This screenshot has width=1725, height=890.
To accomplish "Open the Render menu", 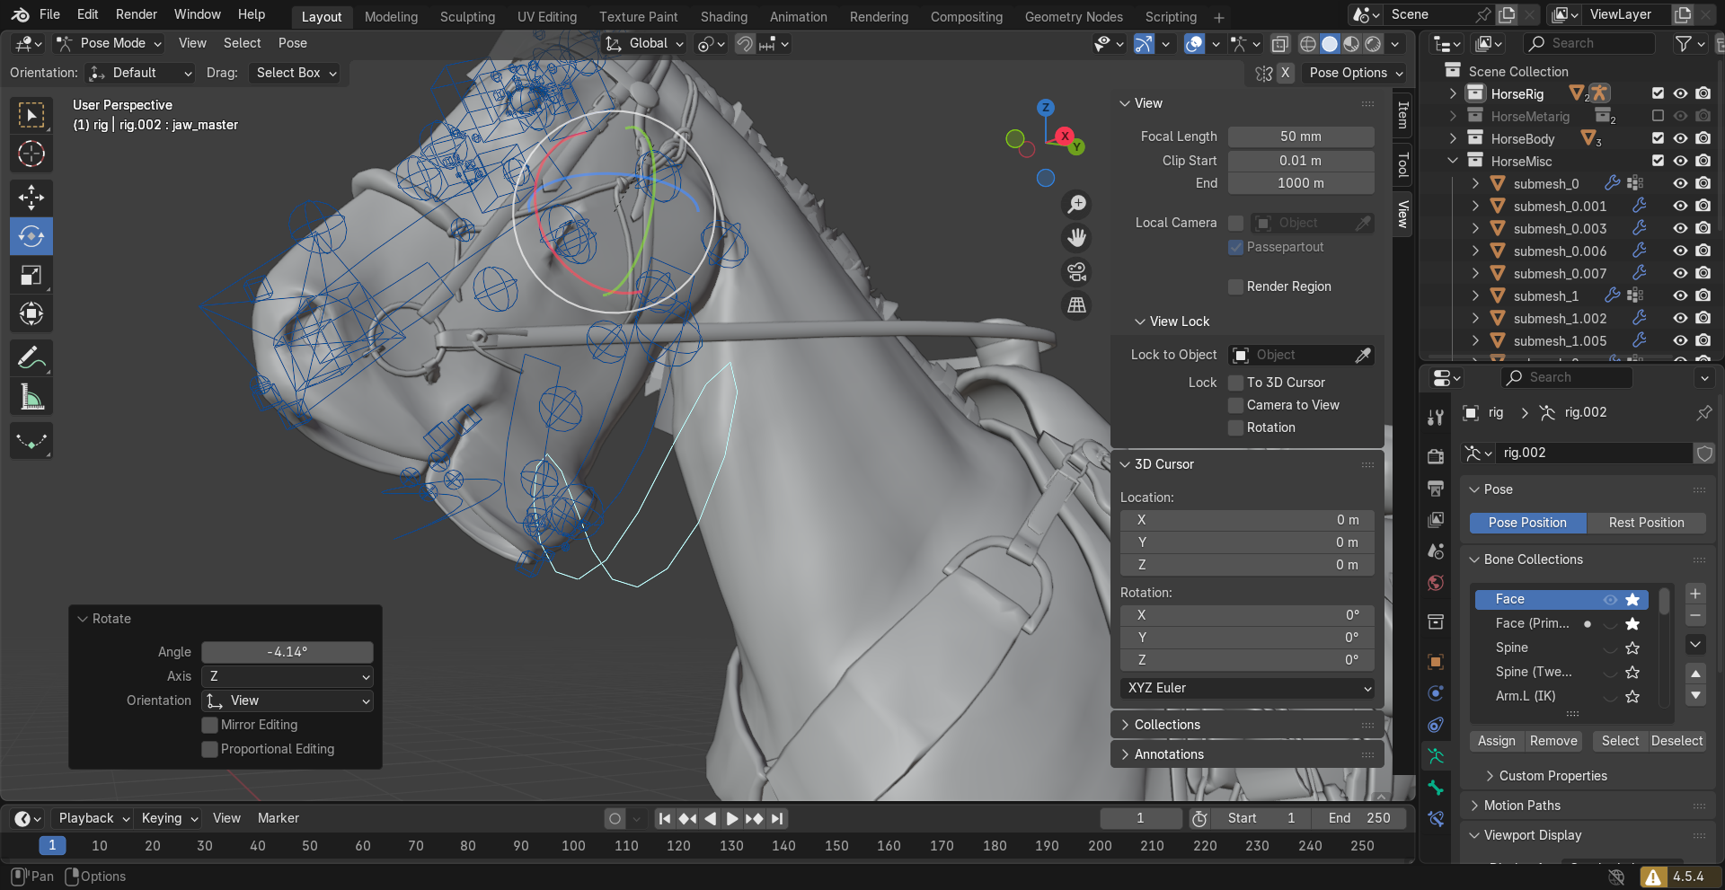I will pos(137,14).
